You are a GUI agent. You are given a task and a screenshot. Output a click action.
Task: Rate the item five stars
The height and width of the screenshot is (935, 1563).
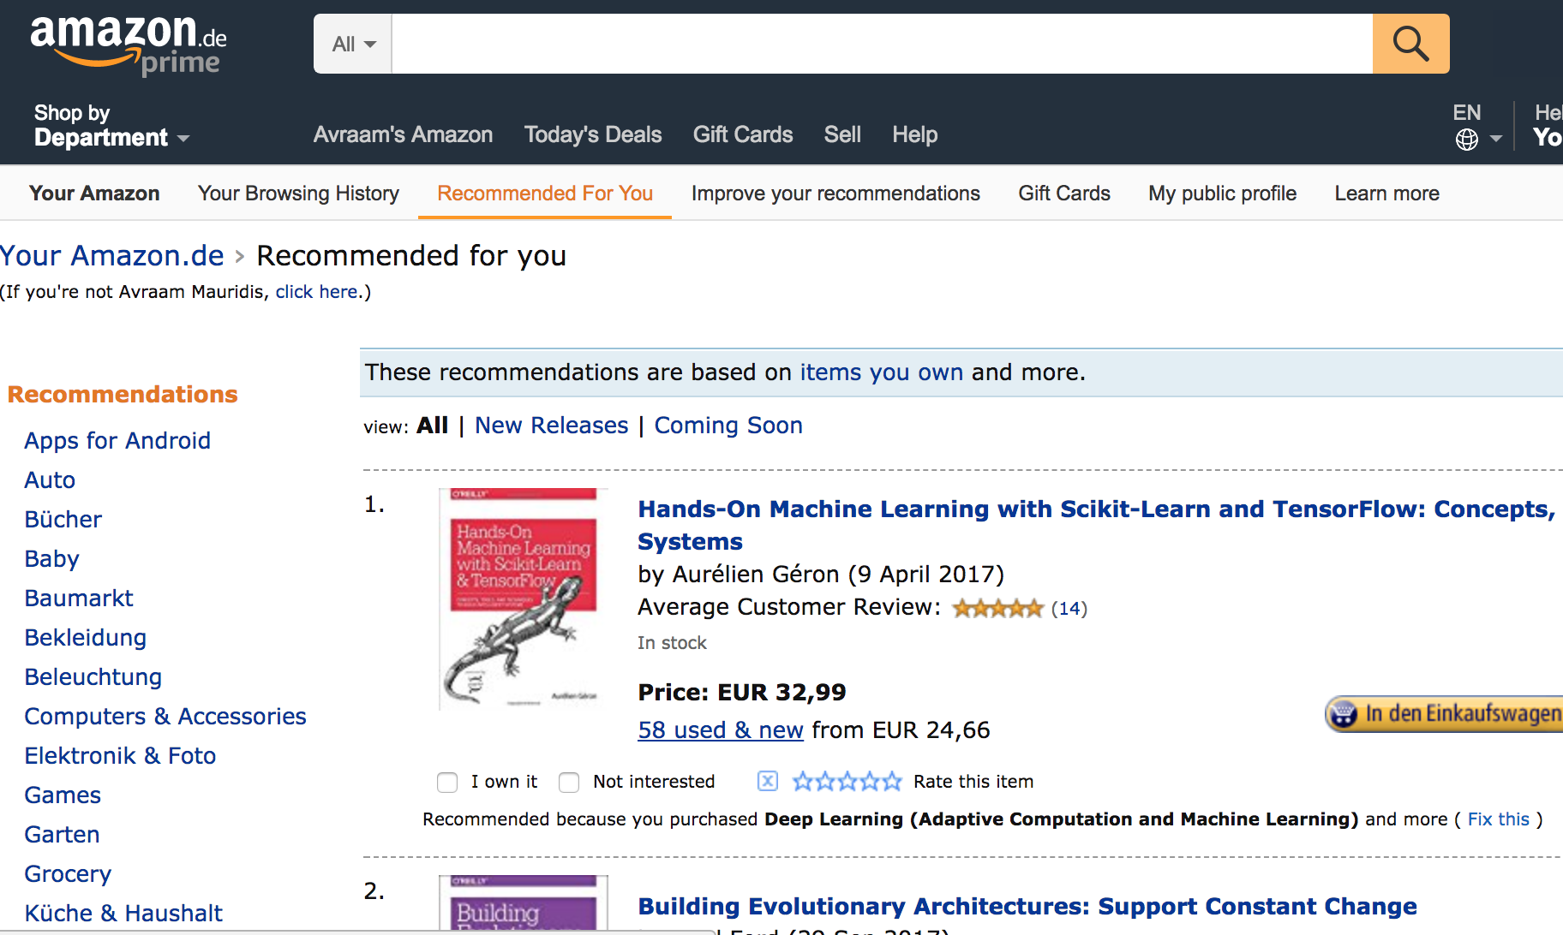click(x=892, y=781)
